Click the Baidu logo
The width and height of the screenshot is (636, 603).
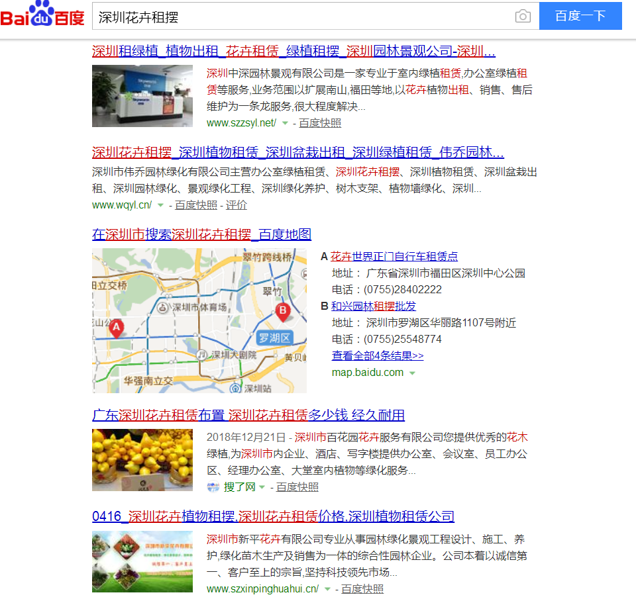point(42,14)
